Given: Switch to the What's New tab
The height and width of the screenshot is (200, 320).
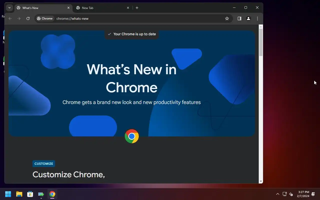Looking at the screenshot, I should coord(43,8).
